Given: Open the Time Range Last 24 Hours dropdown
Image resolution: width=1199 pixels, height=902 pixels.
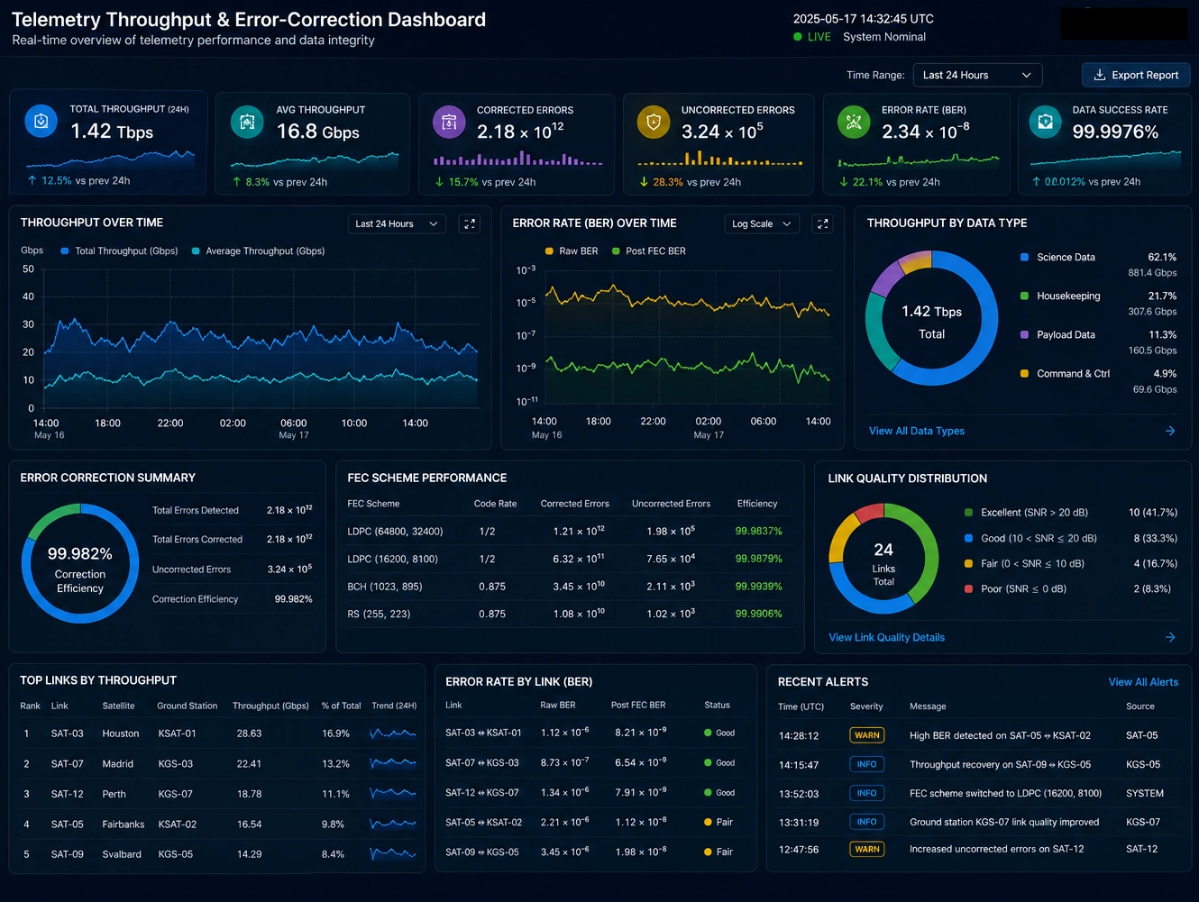Looking at the screenshot, I should [x=977, y=75].
